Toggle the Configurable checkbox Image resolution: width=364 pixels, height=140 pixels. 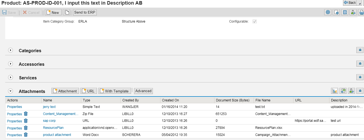[x=255, y=21]
